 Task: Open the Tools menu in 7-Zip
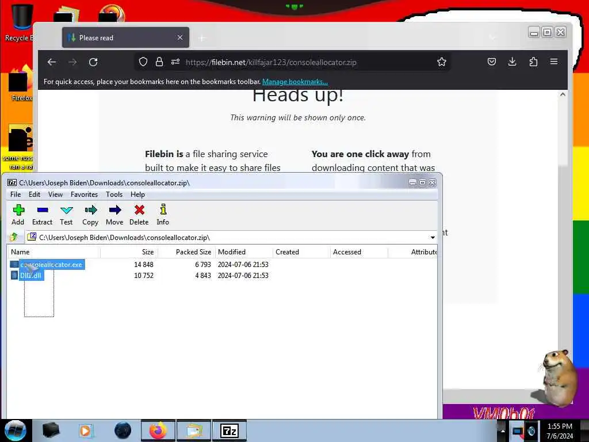click(x=114, y=195)
